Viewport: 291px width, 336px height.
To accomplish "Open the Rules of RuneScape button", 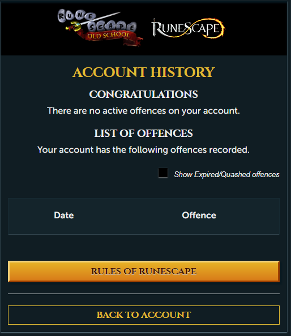I will pos(144,272).
